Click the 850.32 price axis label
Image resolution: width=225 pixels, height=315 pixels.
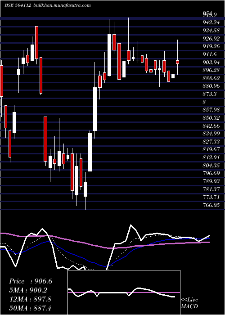pyautogui.click(x=211, y=117)
